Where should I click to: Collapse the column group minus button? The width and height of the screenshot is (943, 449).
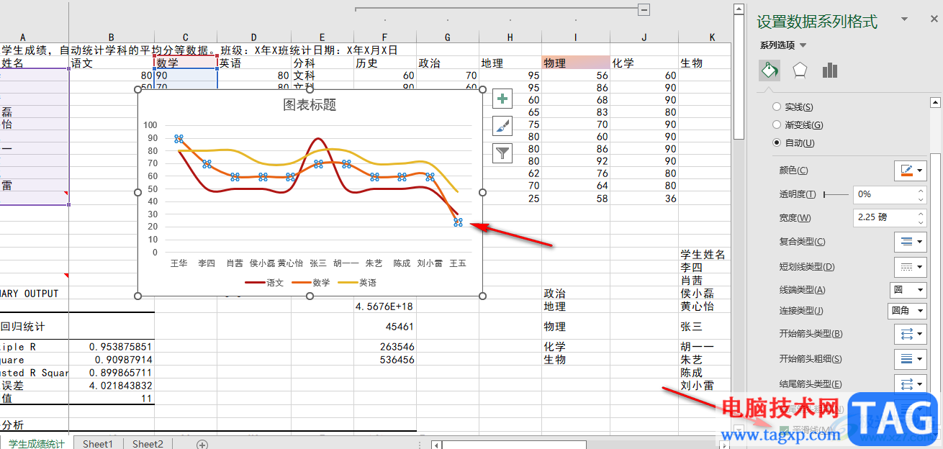(644, 9)
